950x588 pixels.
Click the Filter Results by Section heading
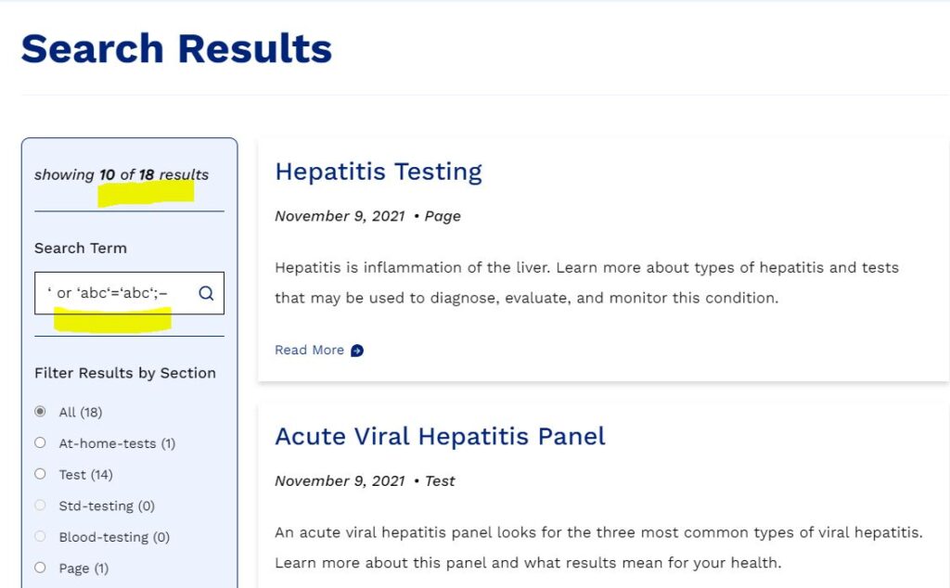pyautogui.click(x=125, y=373)
